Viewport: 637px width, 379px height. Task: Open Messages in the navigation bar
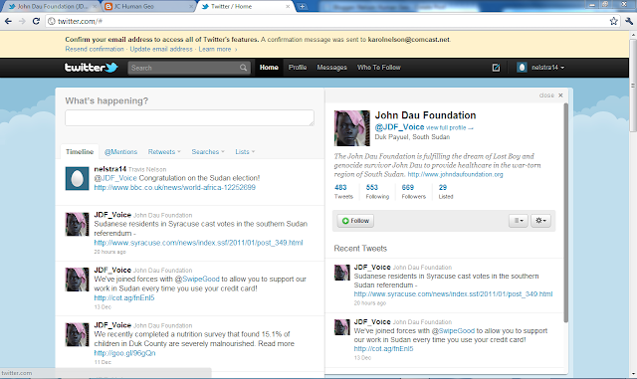tap(331, 68)
